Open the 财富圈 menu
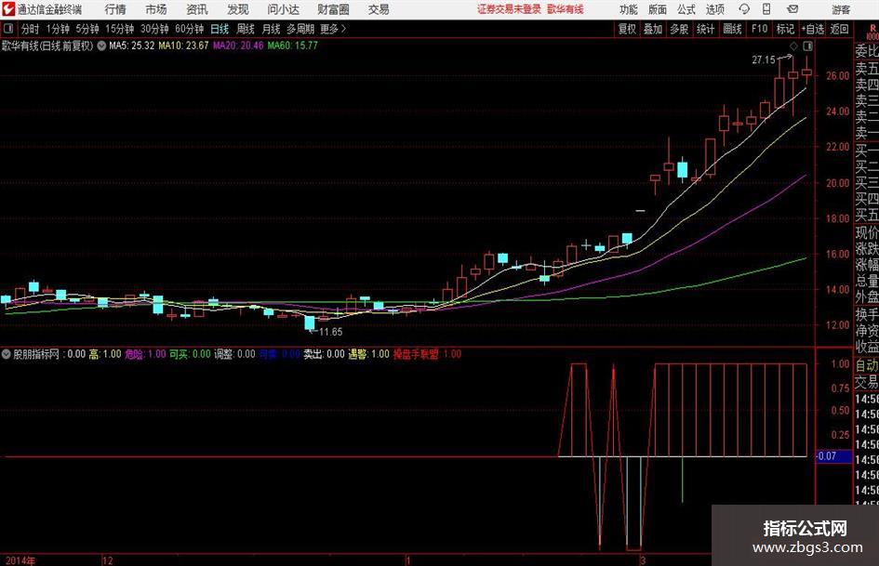The width and height of the screenshot is (879, 566). tap(333, 9)
